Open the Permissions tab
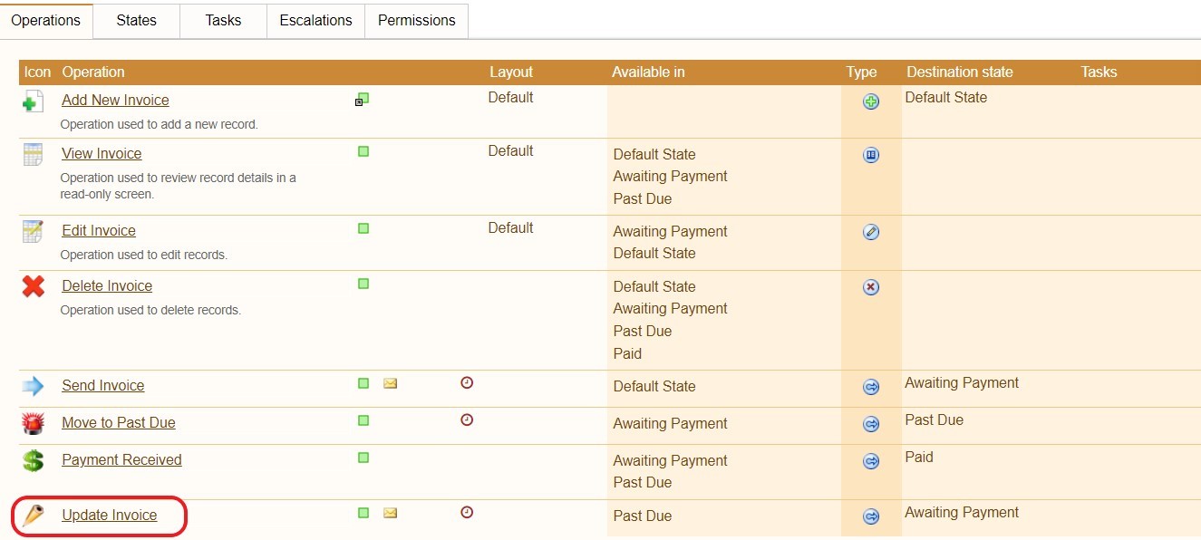 416,20
